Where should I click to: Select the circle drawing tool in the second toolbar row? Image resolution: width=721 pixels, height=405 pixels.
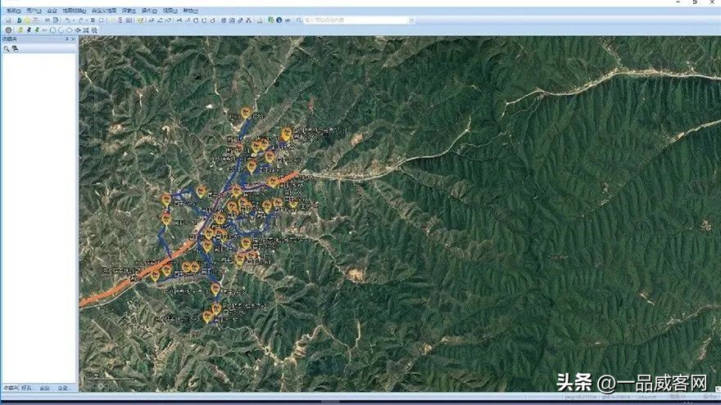point(52,29)
